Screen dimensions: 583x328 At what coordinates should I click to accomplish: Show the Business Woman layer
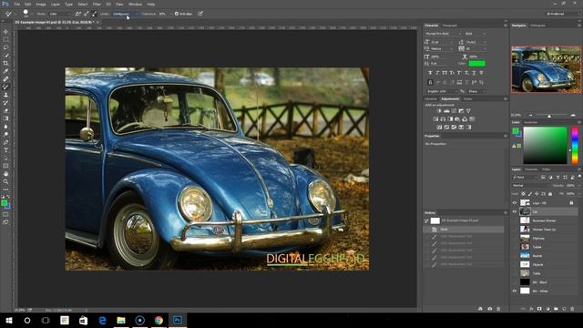coord(515,220)
